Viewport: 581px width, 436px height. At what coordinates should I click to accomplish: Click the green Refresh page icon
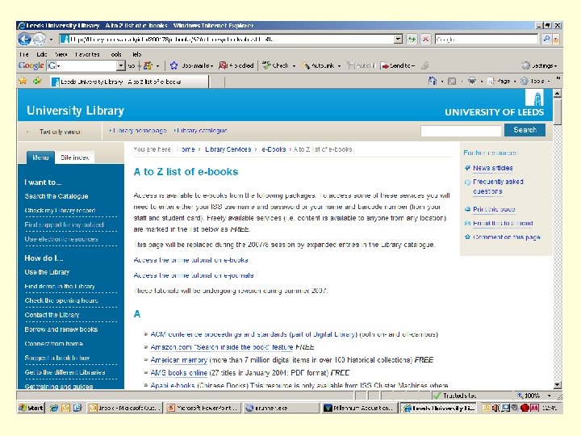(x=412, y=40)
